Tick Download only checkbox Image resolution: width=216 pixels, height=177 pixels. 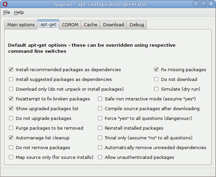[11, 89]
